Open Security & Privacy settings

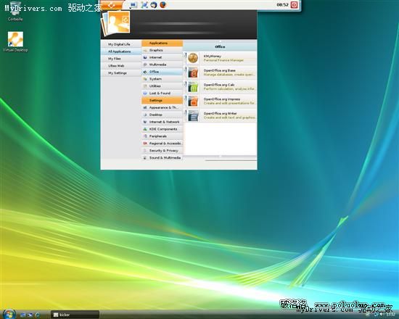[x=162, y=150]
